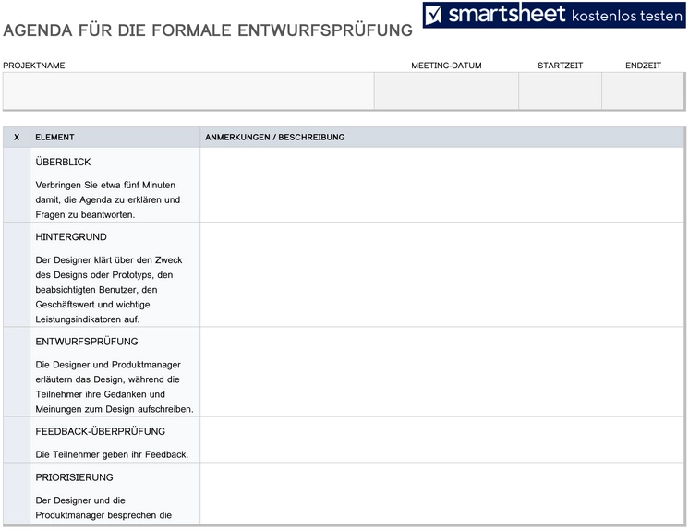
Task: Select the 'ANMERKUNGEN / BESCHREIBUNG' column header
Action: pos(442,137)
